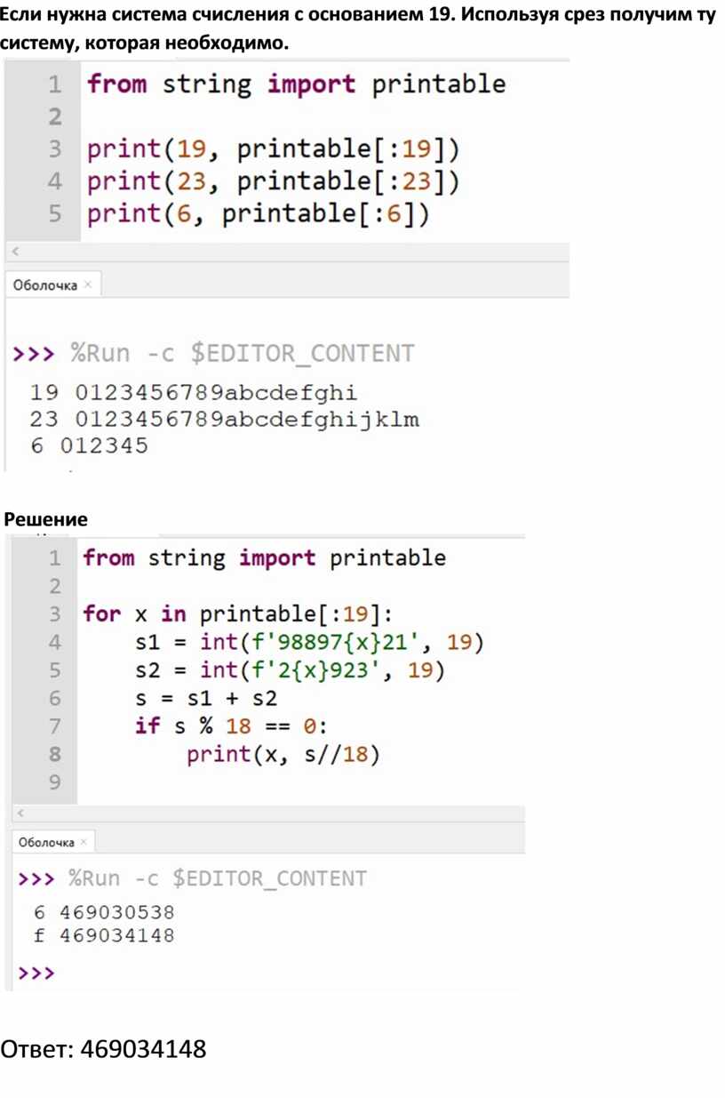Click shell output '6 469030538'
Screen dimensions: 725x1098
click(x=103, y=912)
